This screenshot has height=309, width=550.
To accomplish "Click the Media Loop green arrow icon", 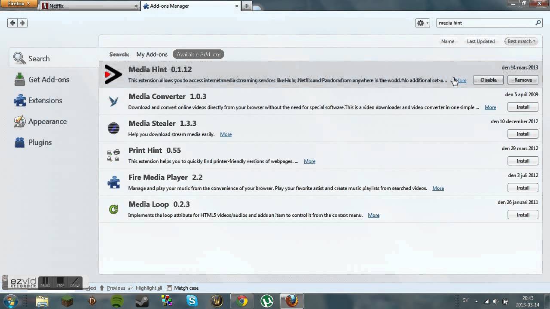I will (x=113, y=209).
